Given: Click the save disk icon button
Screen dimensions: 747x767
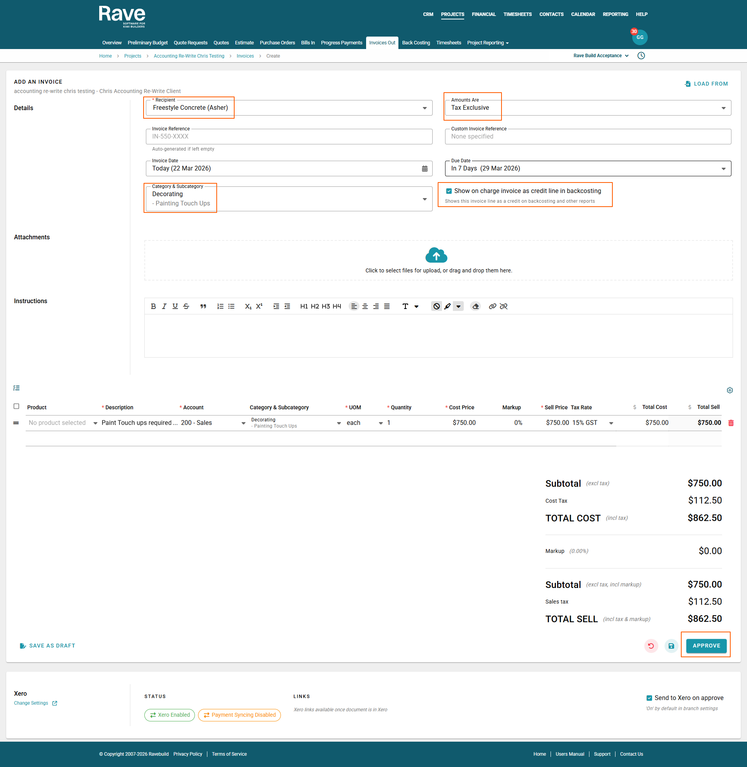Looking at the screenshot, I should 671,646.
